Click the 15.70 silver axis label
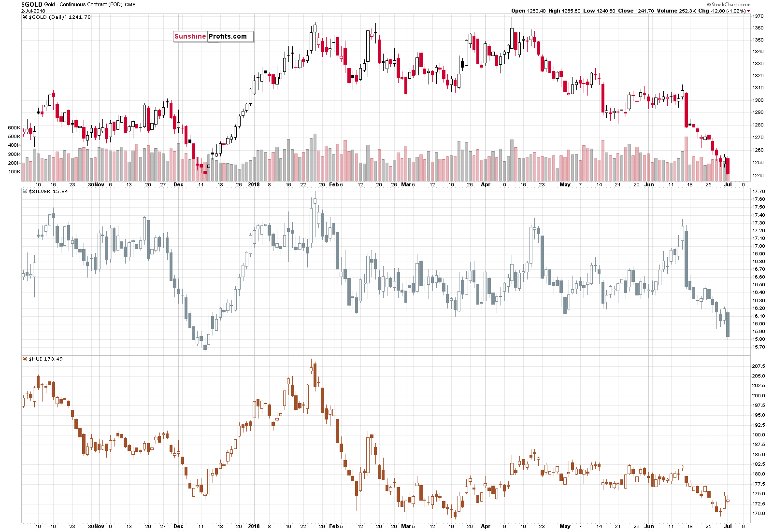Viewport: 773px width, 531px height. pyautogui.click(x=759, y=347)
